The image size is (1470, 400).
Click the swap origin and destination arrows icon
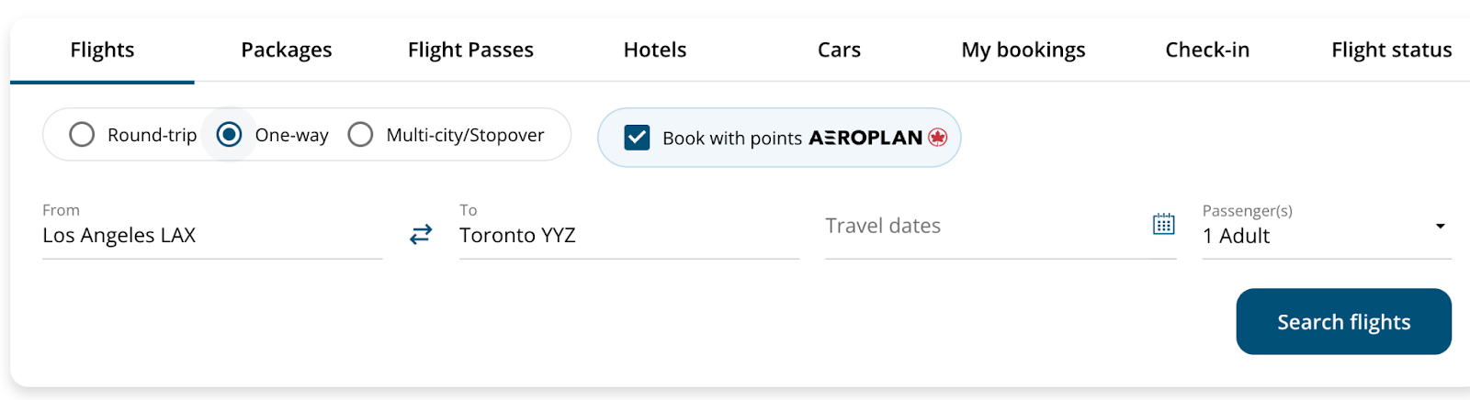pyautogui.click(x=421, y=235)
